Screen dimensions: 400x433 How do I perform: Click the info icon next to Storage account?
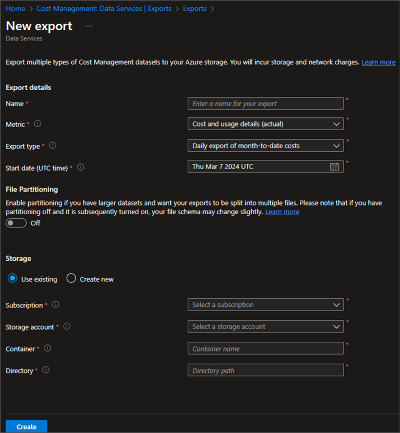pyautogui.click(x=67, y=326)
